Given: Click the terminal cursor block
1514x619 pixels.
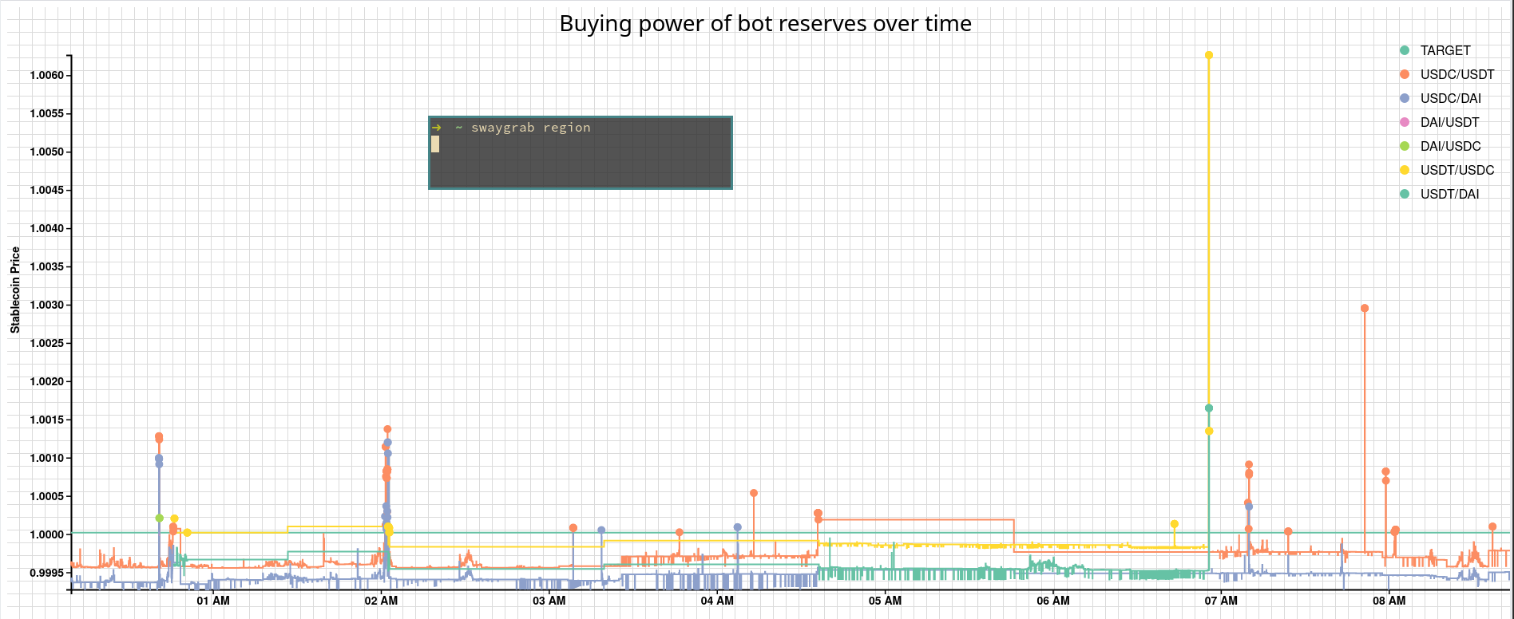Looking at the screenshot, I should coord(435,144).
